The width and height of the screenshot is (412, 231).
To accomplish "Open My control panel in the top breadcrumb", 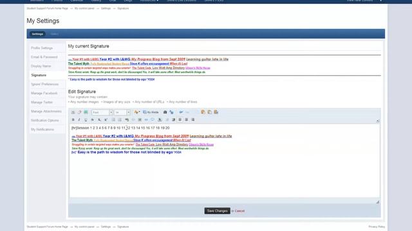I will 84,8.
